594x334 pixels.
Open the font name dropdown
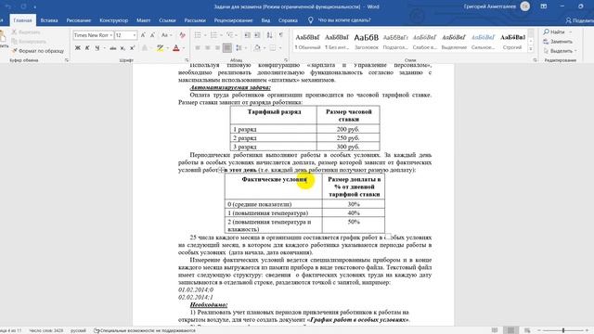pos(111,35)
